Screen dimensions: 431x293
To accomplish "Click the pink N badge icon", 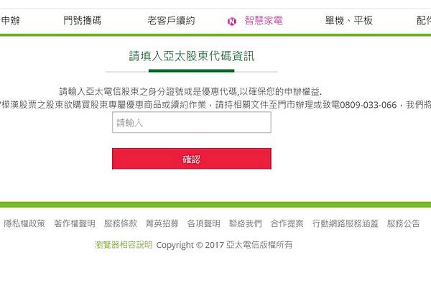I will 232,21.
